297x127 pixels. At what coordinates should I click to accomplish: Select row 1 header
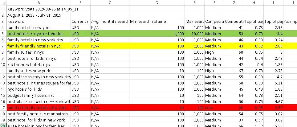(3, 9)
